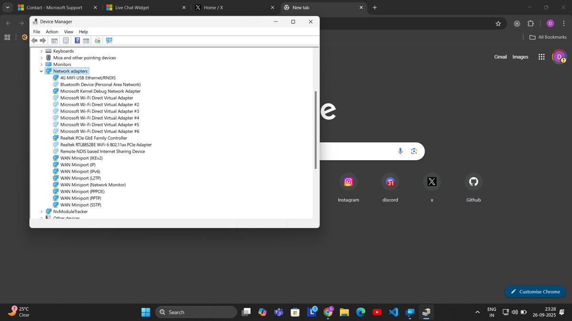Click the Update device driver toolbar icon

[x=97, y=40]
